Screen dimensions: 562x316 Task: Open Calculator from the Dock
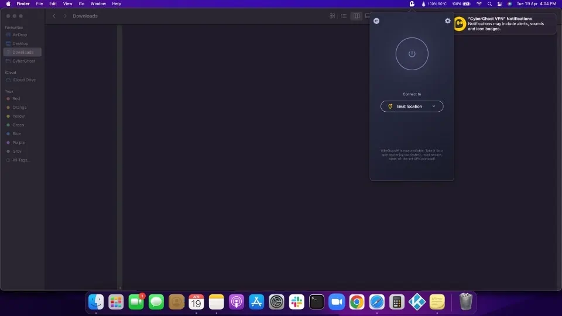coord(397,302)
